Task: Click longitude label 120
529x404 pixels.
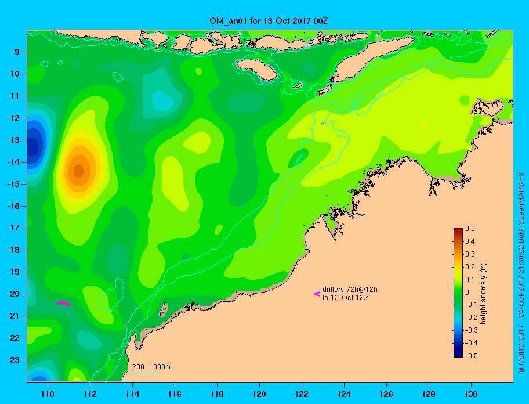Action: (x=259, y=394)
